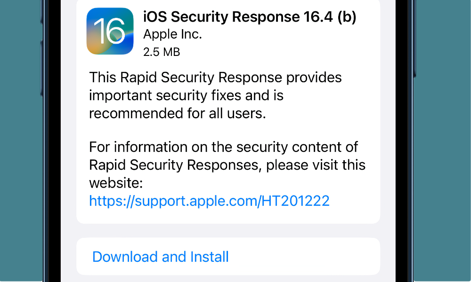Click the word 'website:' above the link

(x=116, y=183)
